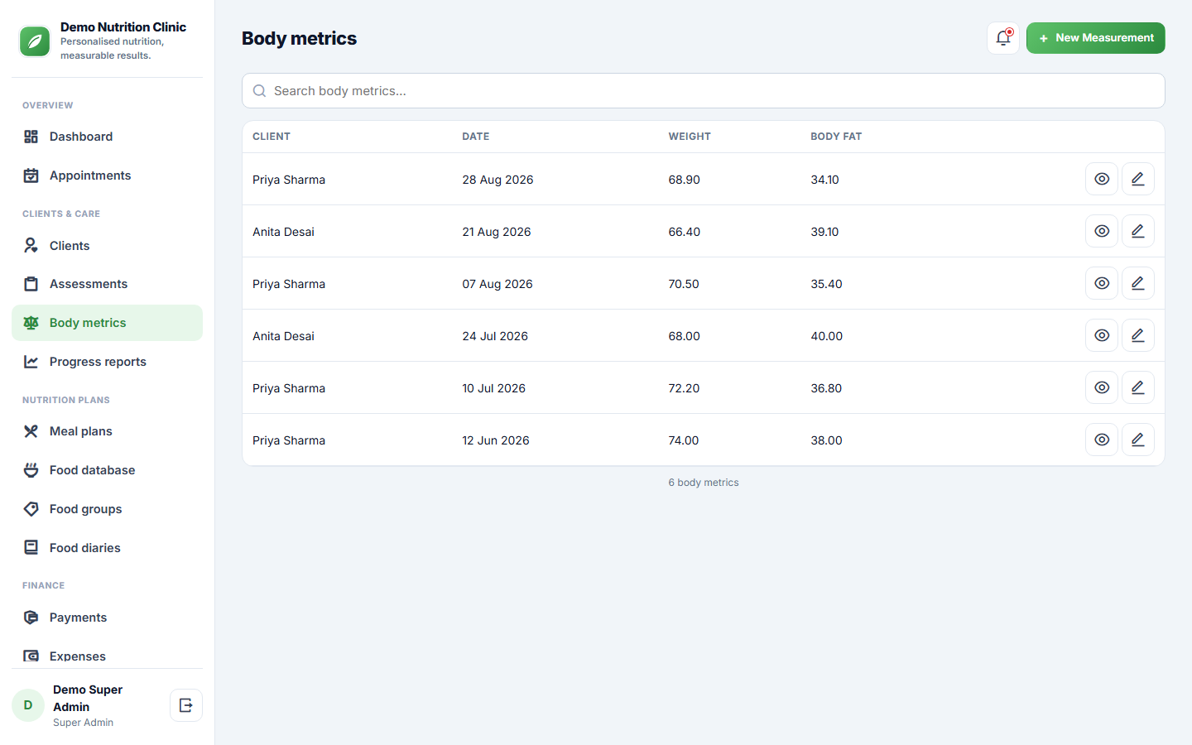Edit Priya Sharma's 12 Jun 2026 measurement
This screenshot has width=1192, height=745.
[1138, 440]
